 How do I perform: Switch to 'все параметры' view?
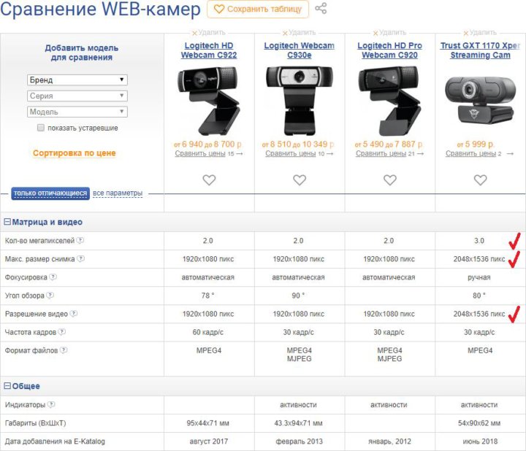point(117,193)
